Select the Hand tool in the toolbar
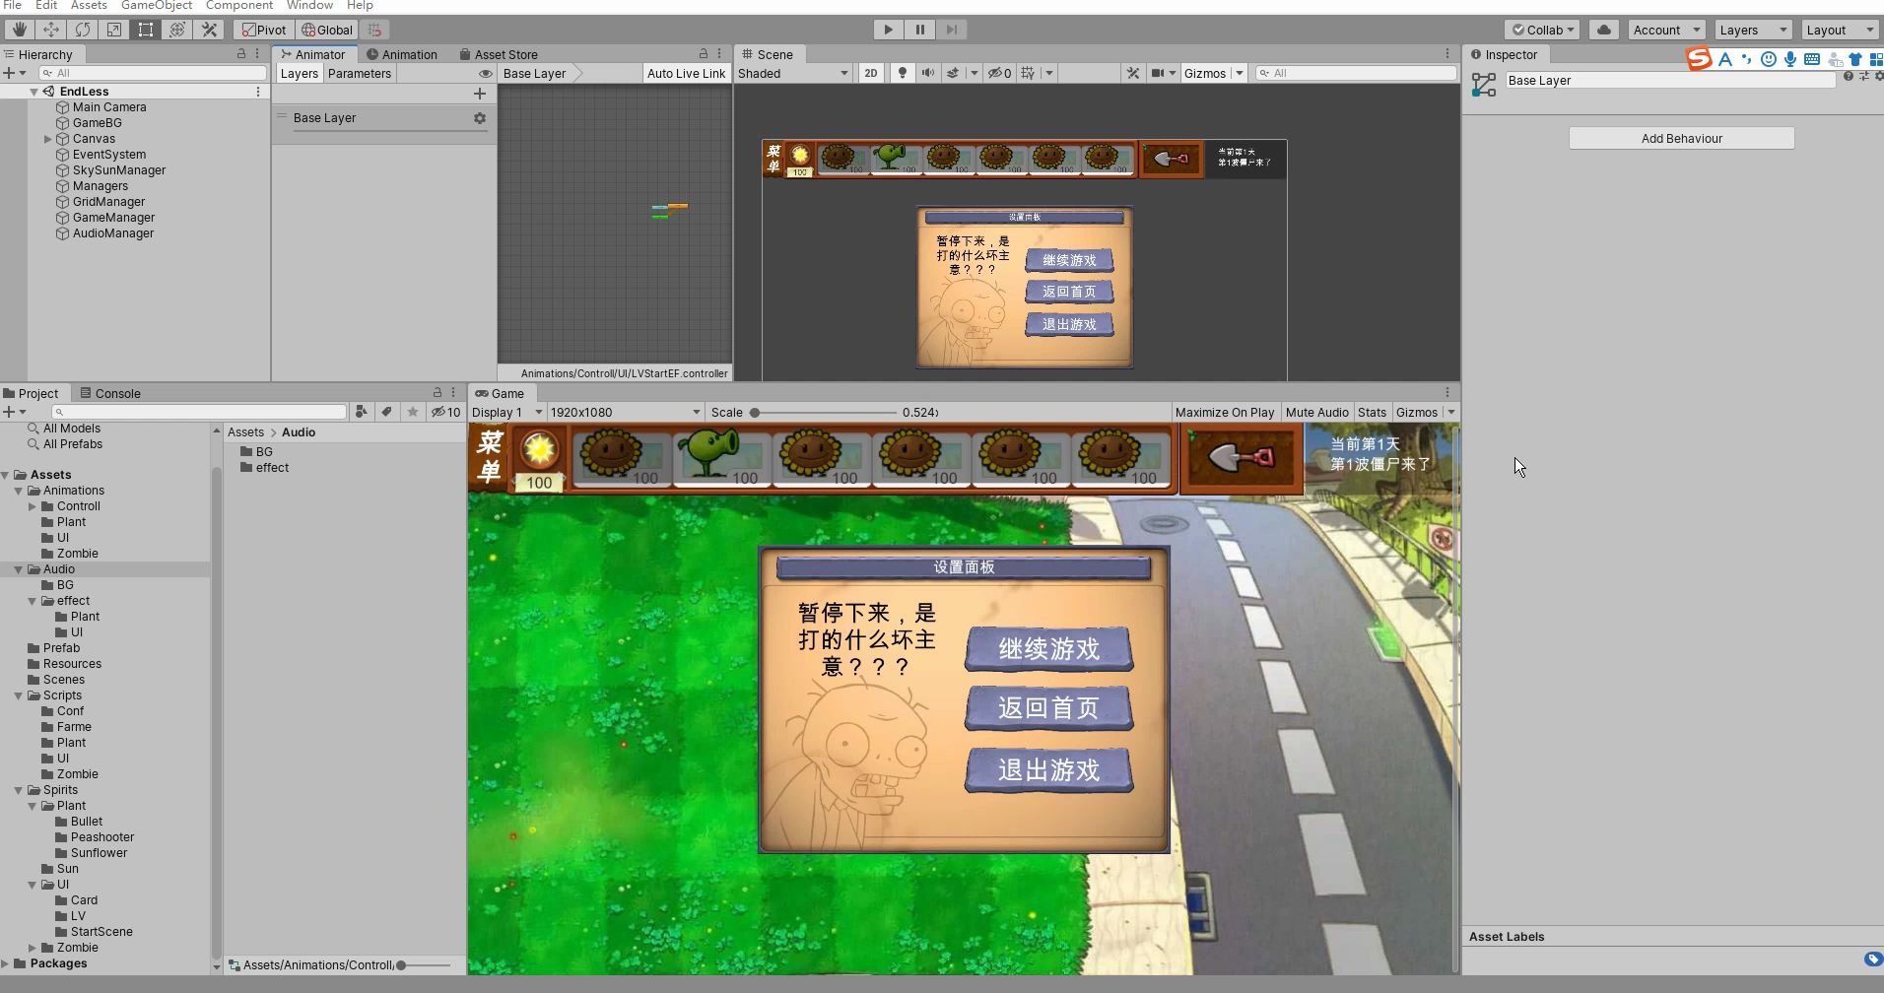The image size is (1884, 993). pyautogui.click(x=19, y=30)
